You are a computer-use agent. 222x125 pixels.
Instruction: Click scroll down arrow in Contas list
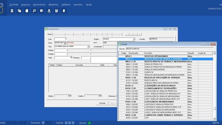(x=214, y=119)
